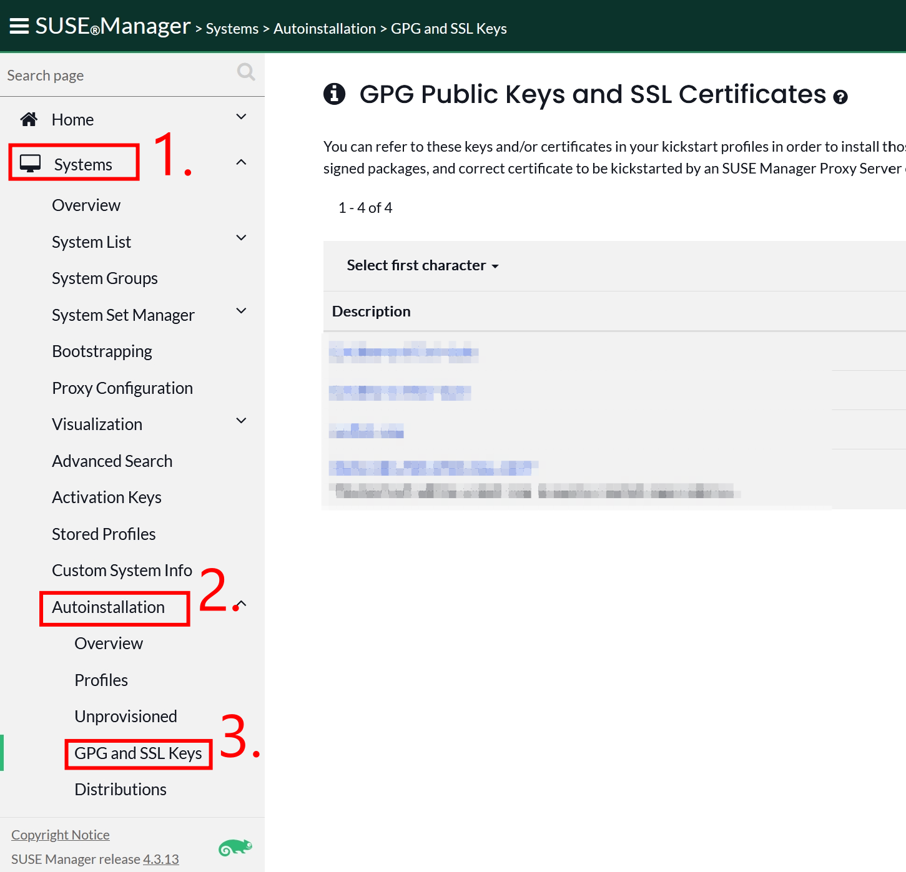Click the Systems monitor icon
Image resolution: width=906 pixels, height=872 pixels.
point(30,164)
